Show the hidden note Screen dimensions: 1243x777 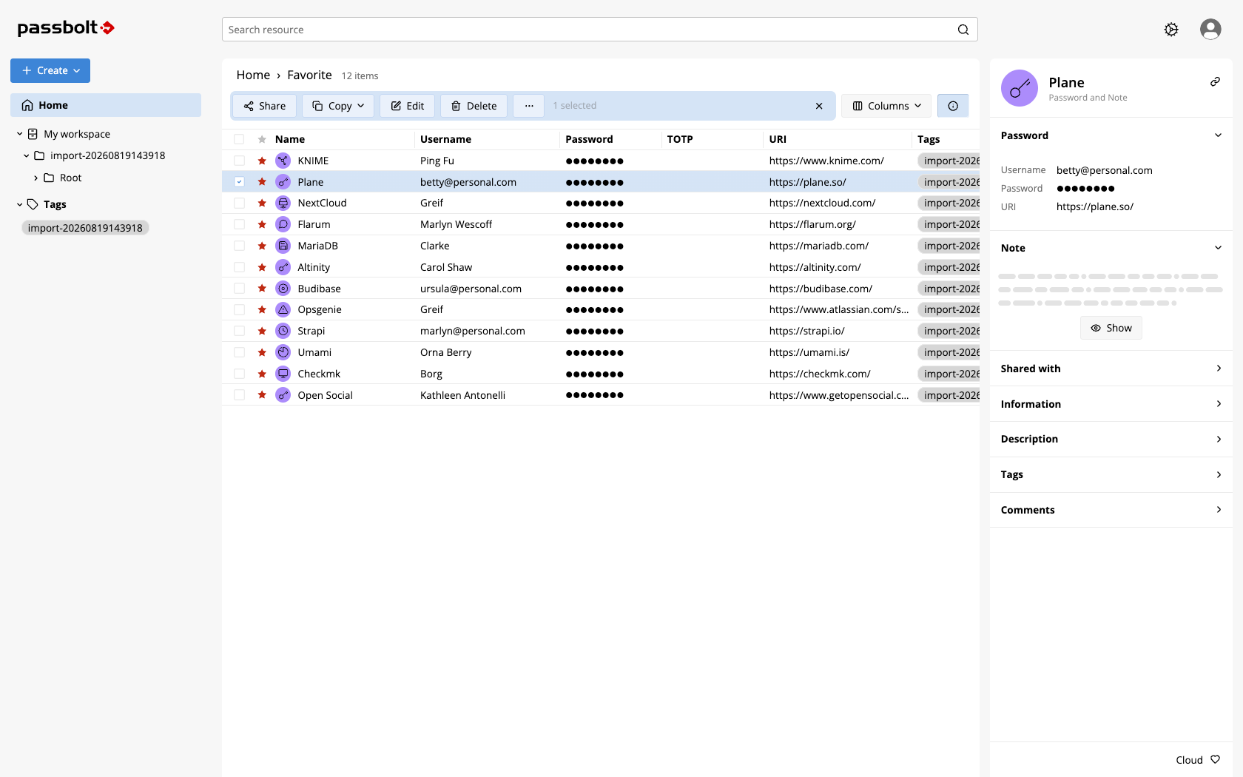pos(1111,328)
